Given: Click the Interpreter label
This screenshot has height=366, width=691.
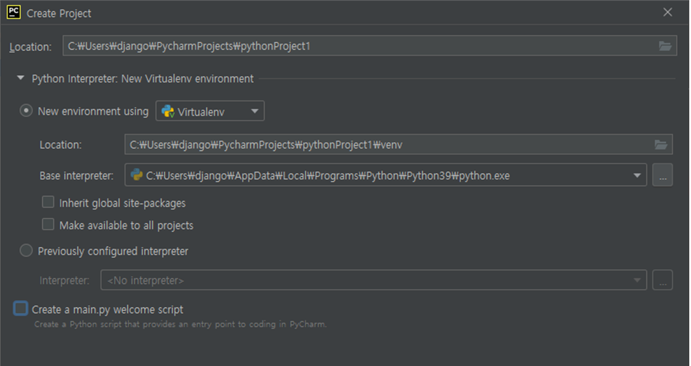Looking at the screenshot, I should (64, 280).
